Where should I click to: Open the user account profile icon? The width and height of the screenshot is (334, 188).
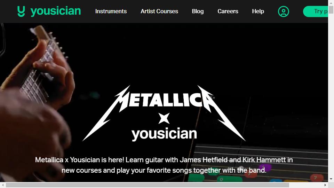tap(284, 11)
